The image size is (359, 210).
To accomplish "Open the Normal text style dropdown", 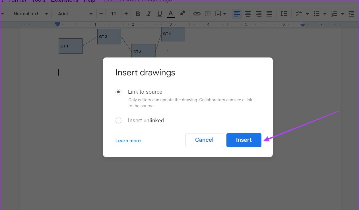I will coord(31,14).
